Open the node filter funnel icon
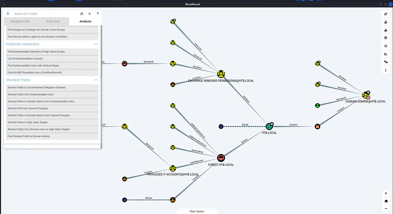393x214 pixels. tap(98, 14)
